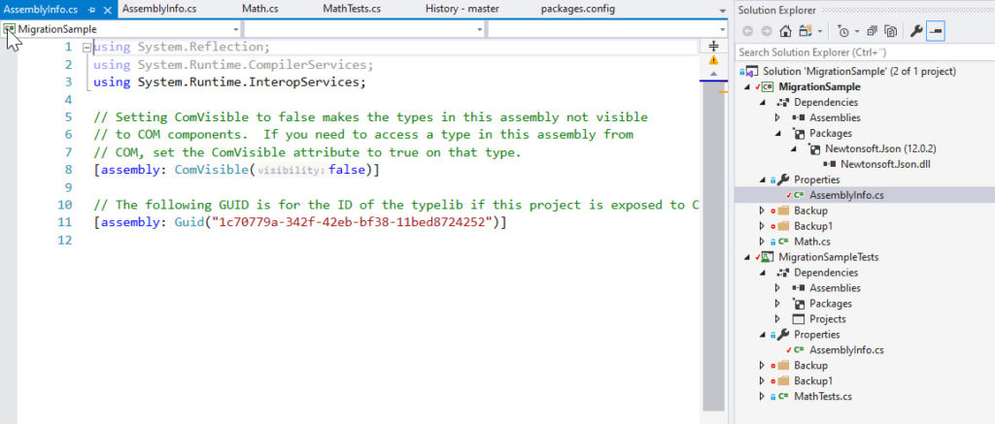The image size is (995, 424).
Task: Click the yellow warning indicator in editor margin
Action: click(x=714, y=60)
